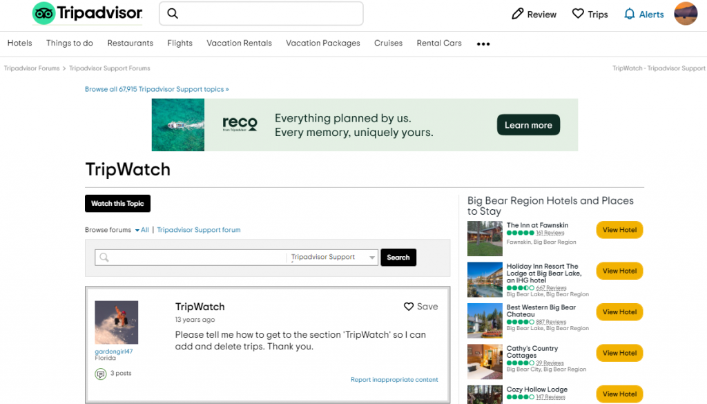Click the '3 posts' count text
This screenshot has width=707, height=404.
(121, 374)
